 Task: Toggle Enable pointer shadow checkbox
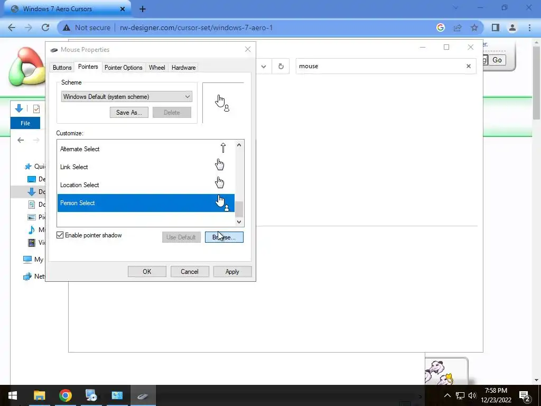coord(60,235)
